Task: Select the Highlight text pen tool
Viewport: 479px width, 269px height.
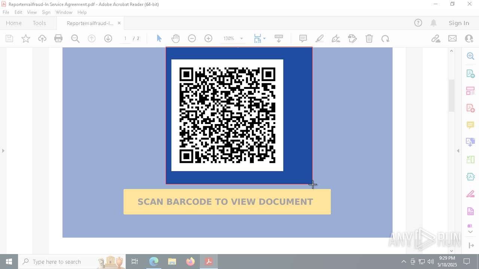Action: (x=320, y=38)
